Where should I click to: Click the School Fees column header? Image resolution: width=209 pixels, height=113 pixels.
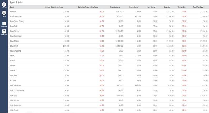(x=133, y=7)
